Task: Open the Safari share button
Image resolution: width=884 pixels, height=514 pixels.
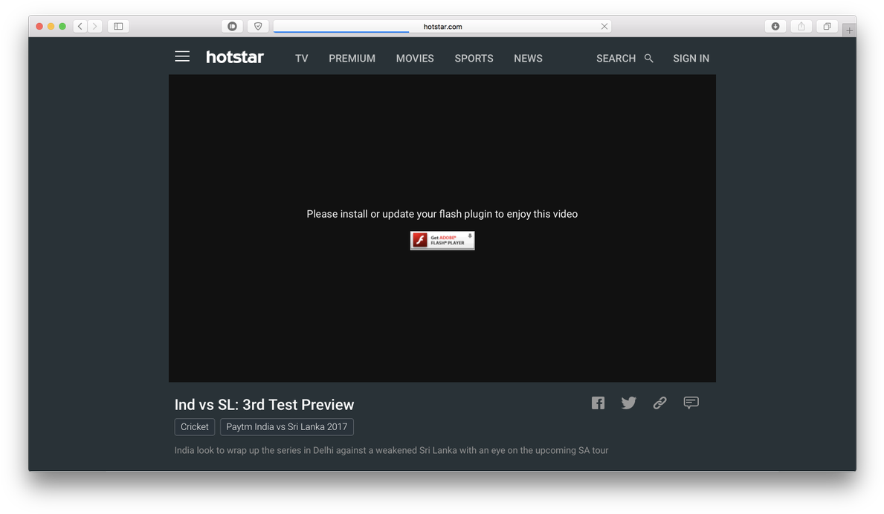Action: click(801, 27)
